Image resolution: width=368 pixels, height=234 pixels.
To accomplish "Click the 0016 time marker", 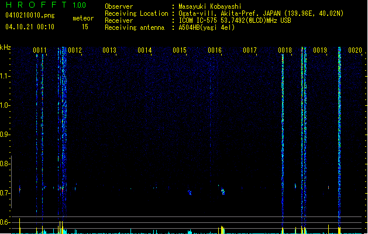I will (x=215, y=50).
